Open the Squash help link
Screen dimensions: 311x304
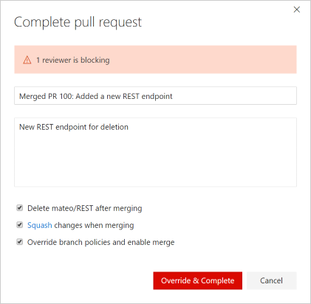click(x=40, y=225)
